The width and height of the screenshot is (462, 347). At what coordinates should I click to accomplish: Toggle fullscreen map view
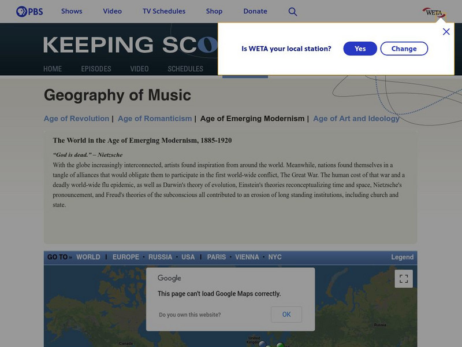click(x=404, y=279)
